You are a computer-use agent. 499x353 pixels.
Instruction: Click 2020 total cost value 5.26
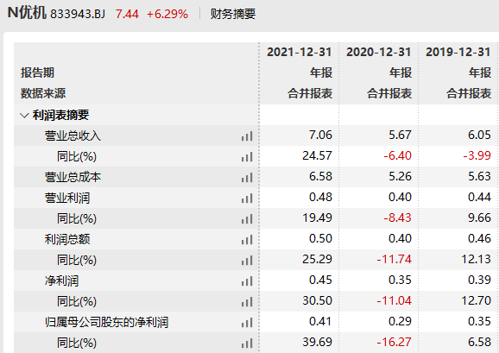[x=400, y=176]
